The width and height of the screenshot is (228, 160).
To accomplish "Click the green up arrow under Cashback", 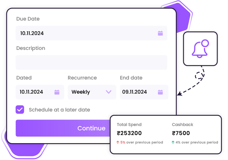I will point(173,142).
